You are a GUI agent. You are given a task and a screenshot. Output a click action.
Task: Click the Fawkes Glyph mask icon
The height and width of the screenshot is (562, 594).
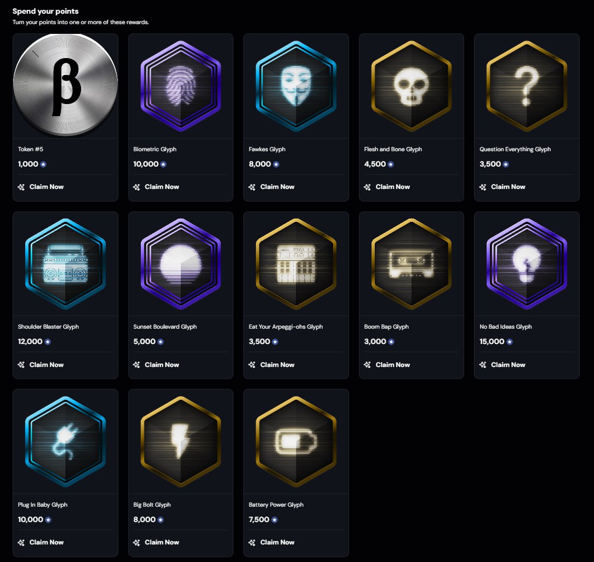click(x=296, y=86)
